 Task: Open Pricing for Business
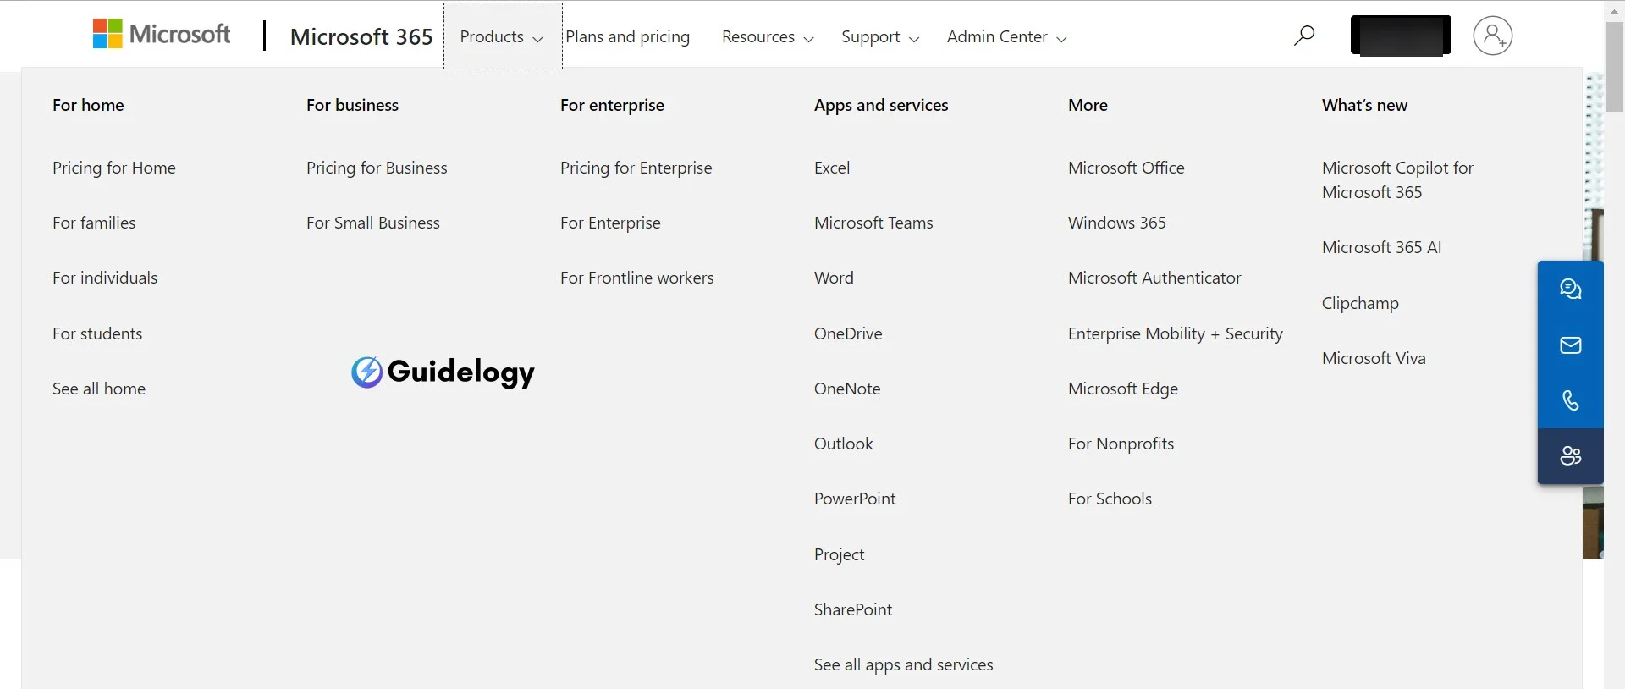point(377,168)
